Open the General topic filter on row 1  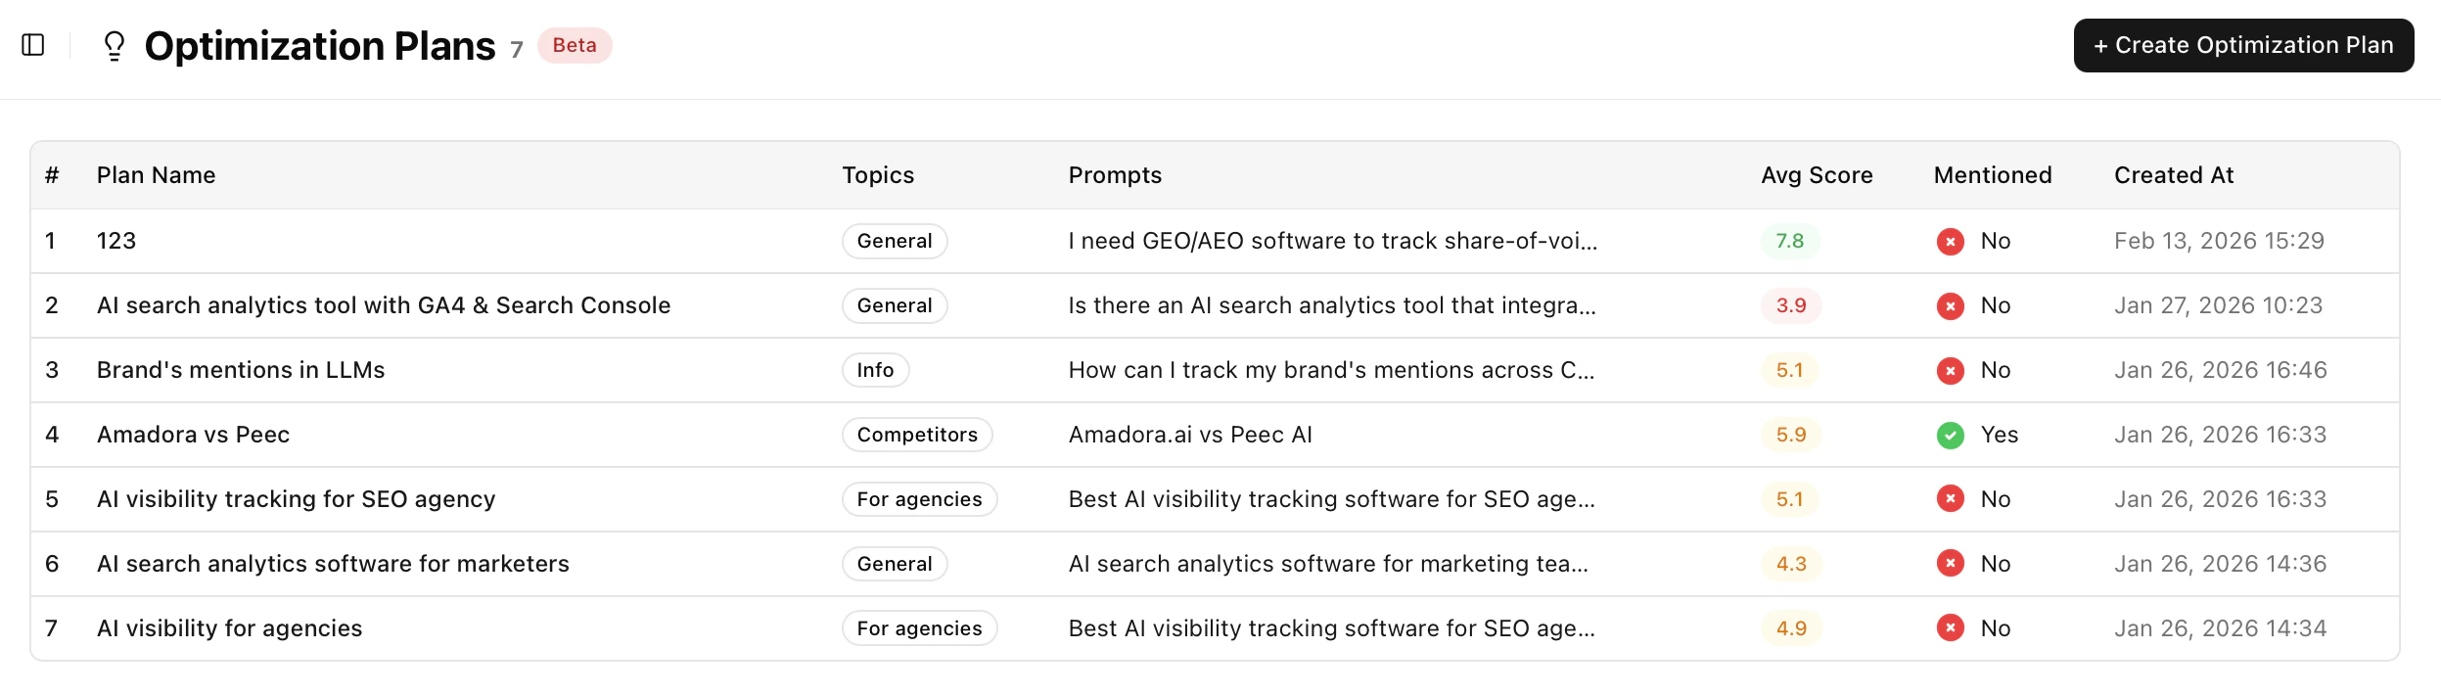894,241
